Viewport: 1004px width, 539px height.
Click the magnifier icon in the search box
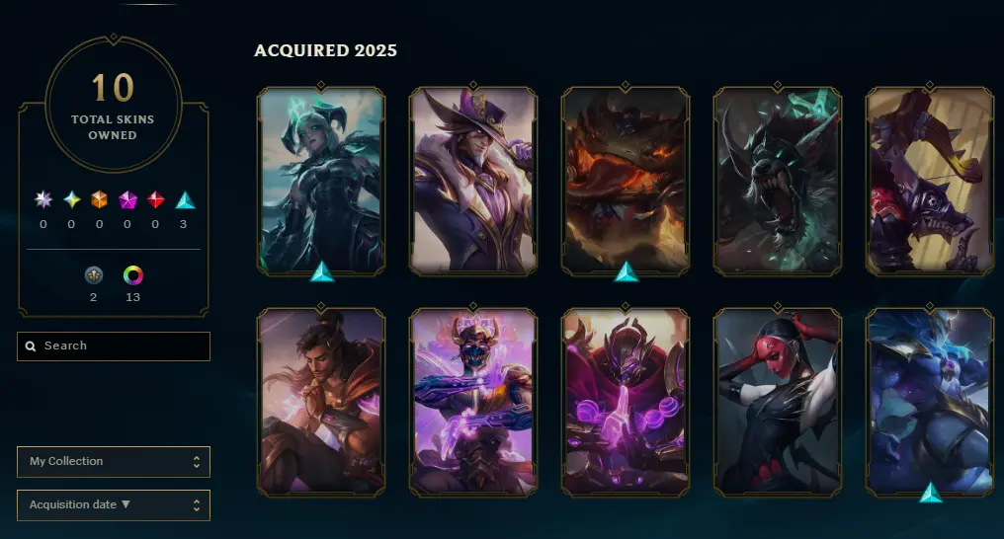pos(30,346)
